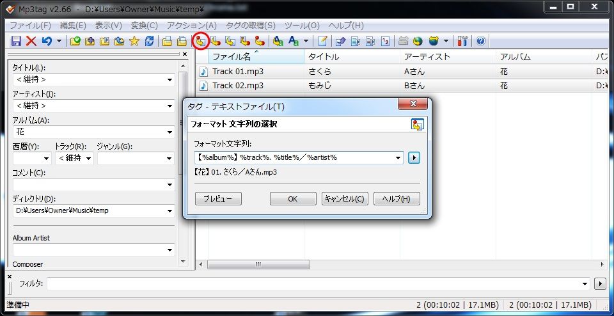The width and height of the screenshot is (614, 316).
Task: Open the タグの取得(S) menu
Action: [251, 26]
